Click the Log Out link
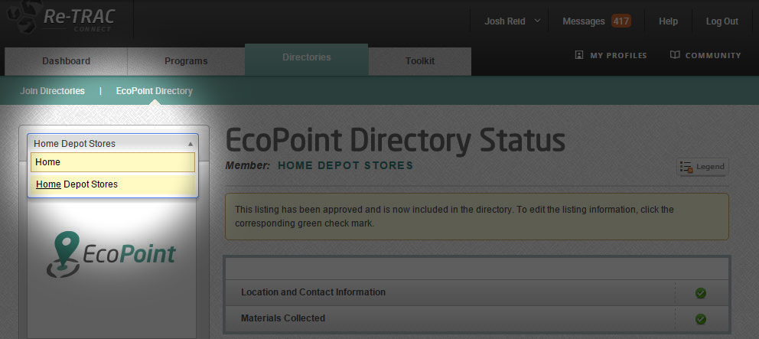The width and height of the screenshot is (759, 339). point(722,21)
